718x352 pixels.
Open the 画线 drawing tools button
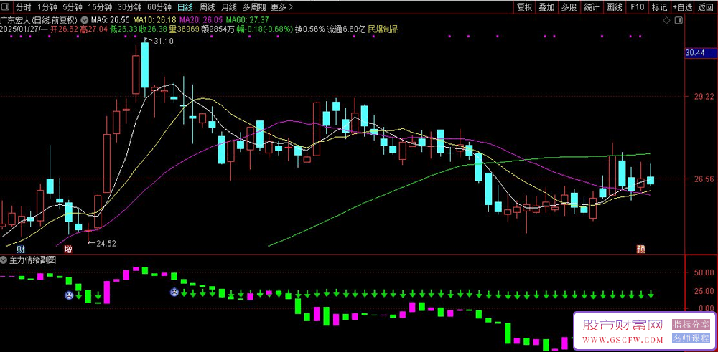(x=614, y=7)
